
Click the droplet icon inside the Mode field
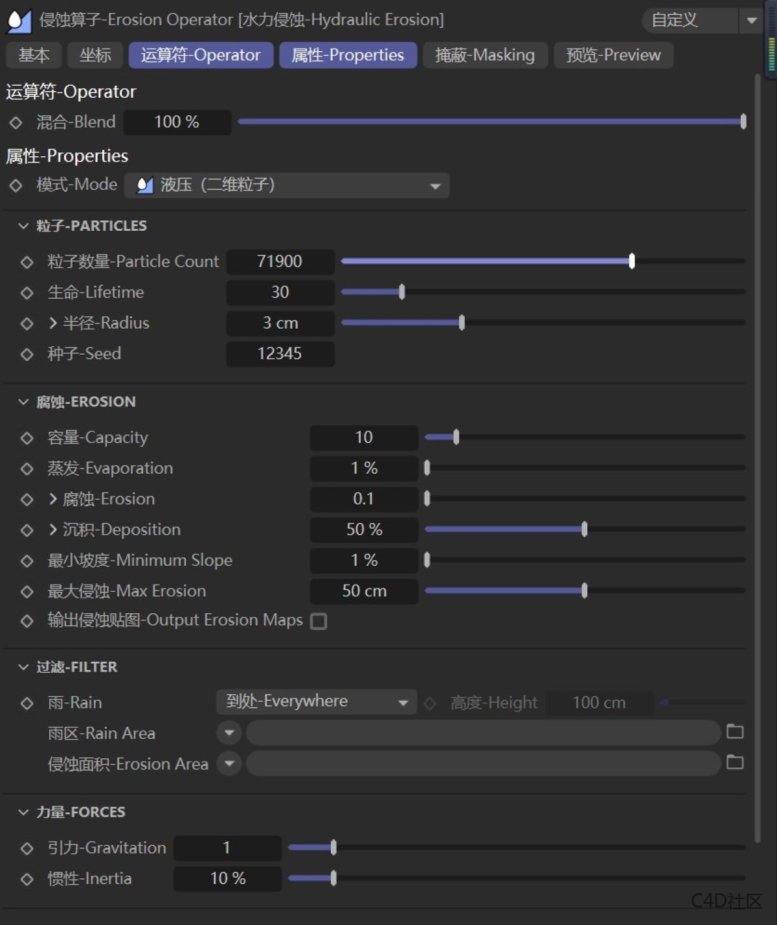click(144, 185)
